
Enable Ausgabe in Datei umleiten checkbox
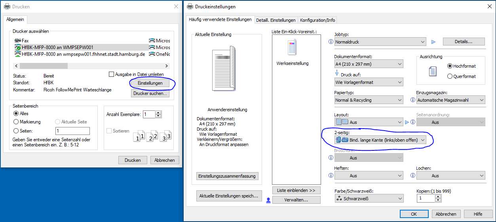pos(112,74)
